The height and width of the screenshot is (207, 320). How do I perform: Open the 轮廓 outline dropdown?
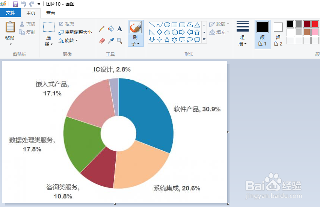coord(219,24)
